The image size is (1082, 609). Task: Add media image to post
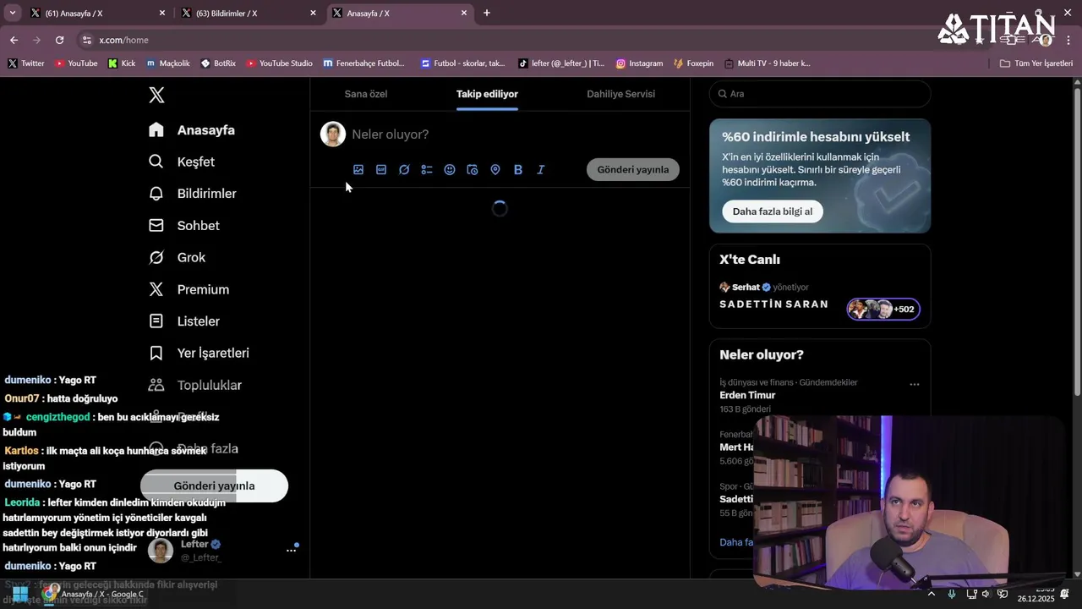358,170
